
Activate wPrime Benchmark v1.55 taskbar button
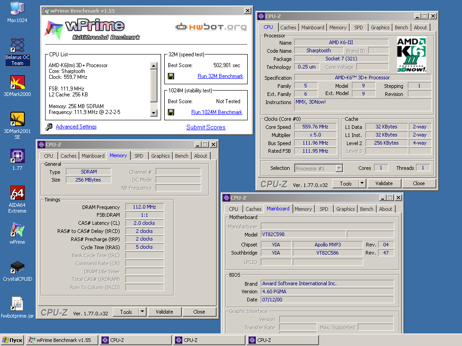click(x=62, y=340)
